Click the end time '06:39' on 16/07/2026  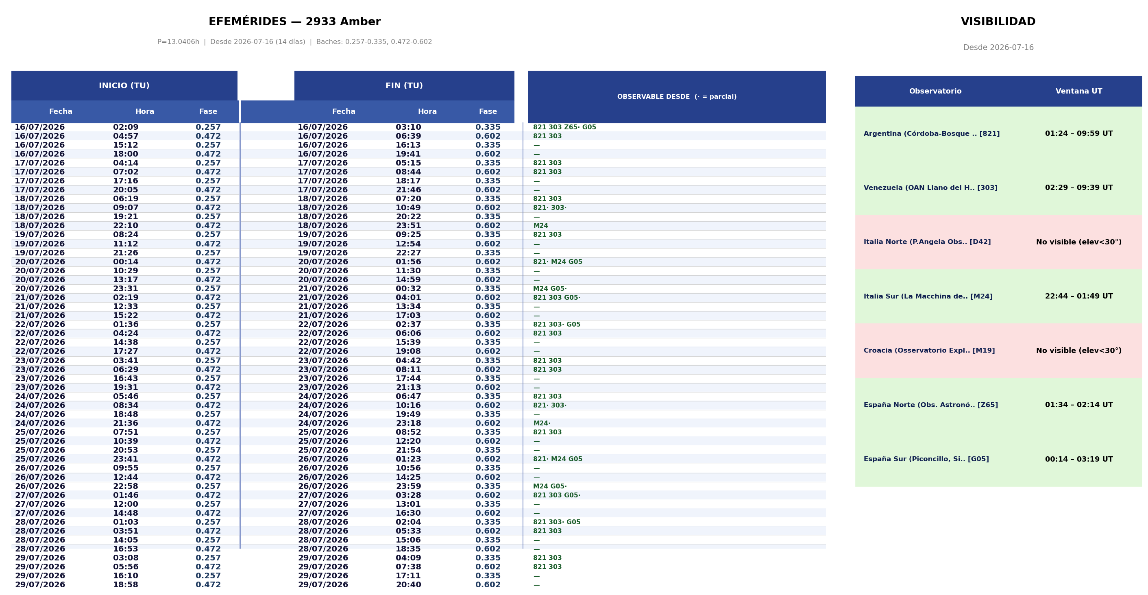[x=408, y=136]
